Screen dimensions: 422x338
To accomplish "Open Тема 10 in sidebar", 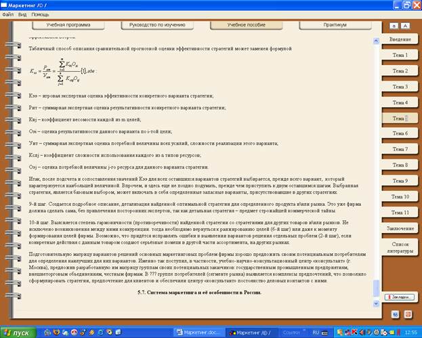I will coord(400,196).
